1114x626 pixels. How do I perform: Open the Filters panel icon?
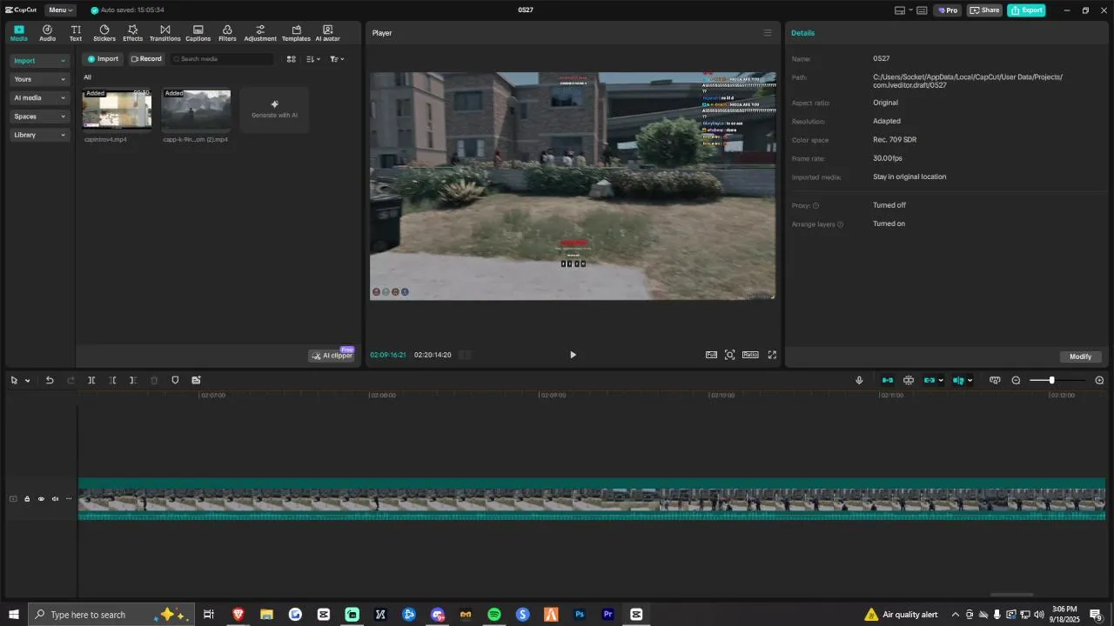click(x=227, y=33)
